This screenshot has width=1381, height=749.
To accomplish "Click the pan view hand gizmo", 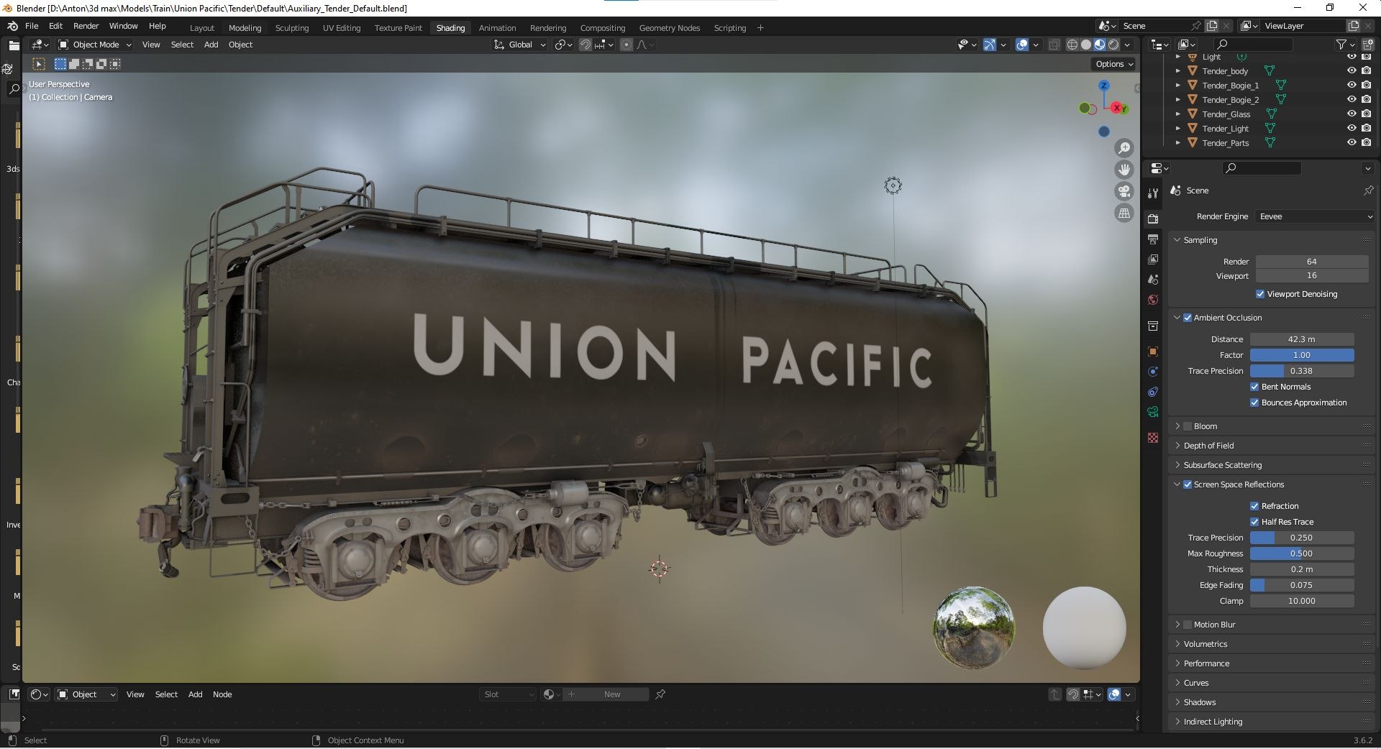I will coord(1124,170).
